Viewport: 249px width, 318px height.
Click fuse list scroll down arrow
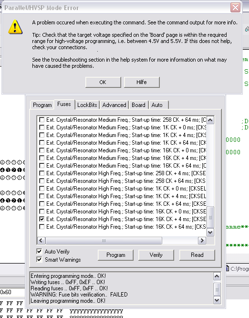pos(210,233)
